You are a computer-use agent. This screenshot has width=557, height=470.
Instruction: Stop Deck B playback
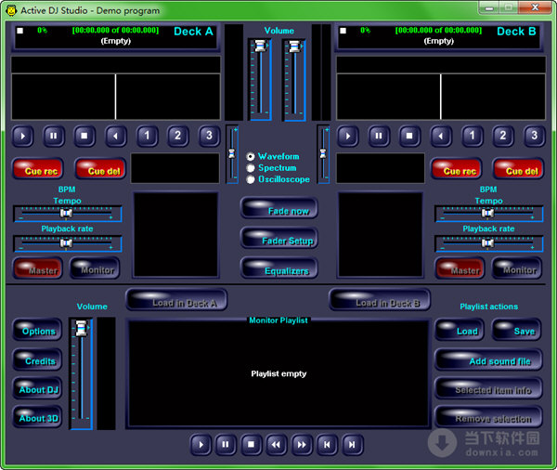410,137
